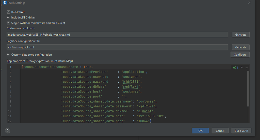Viewport: 260px width, 140px height.
Task: Click 'cuba.dataSource.username' key text
Action: tap(86, 77)
